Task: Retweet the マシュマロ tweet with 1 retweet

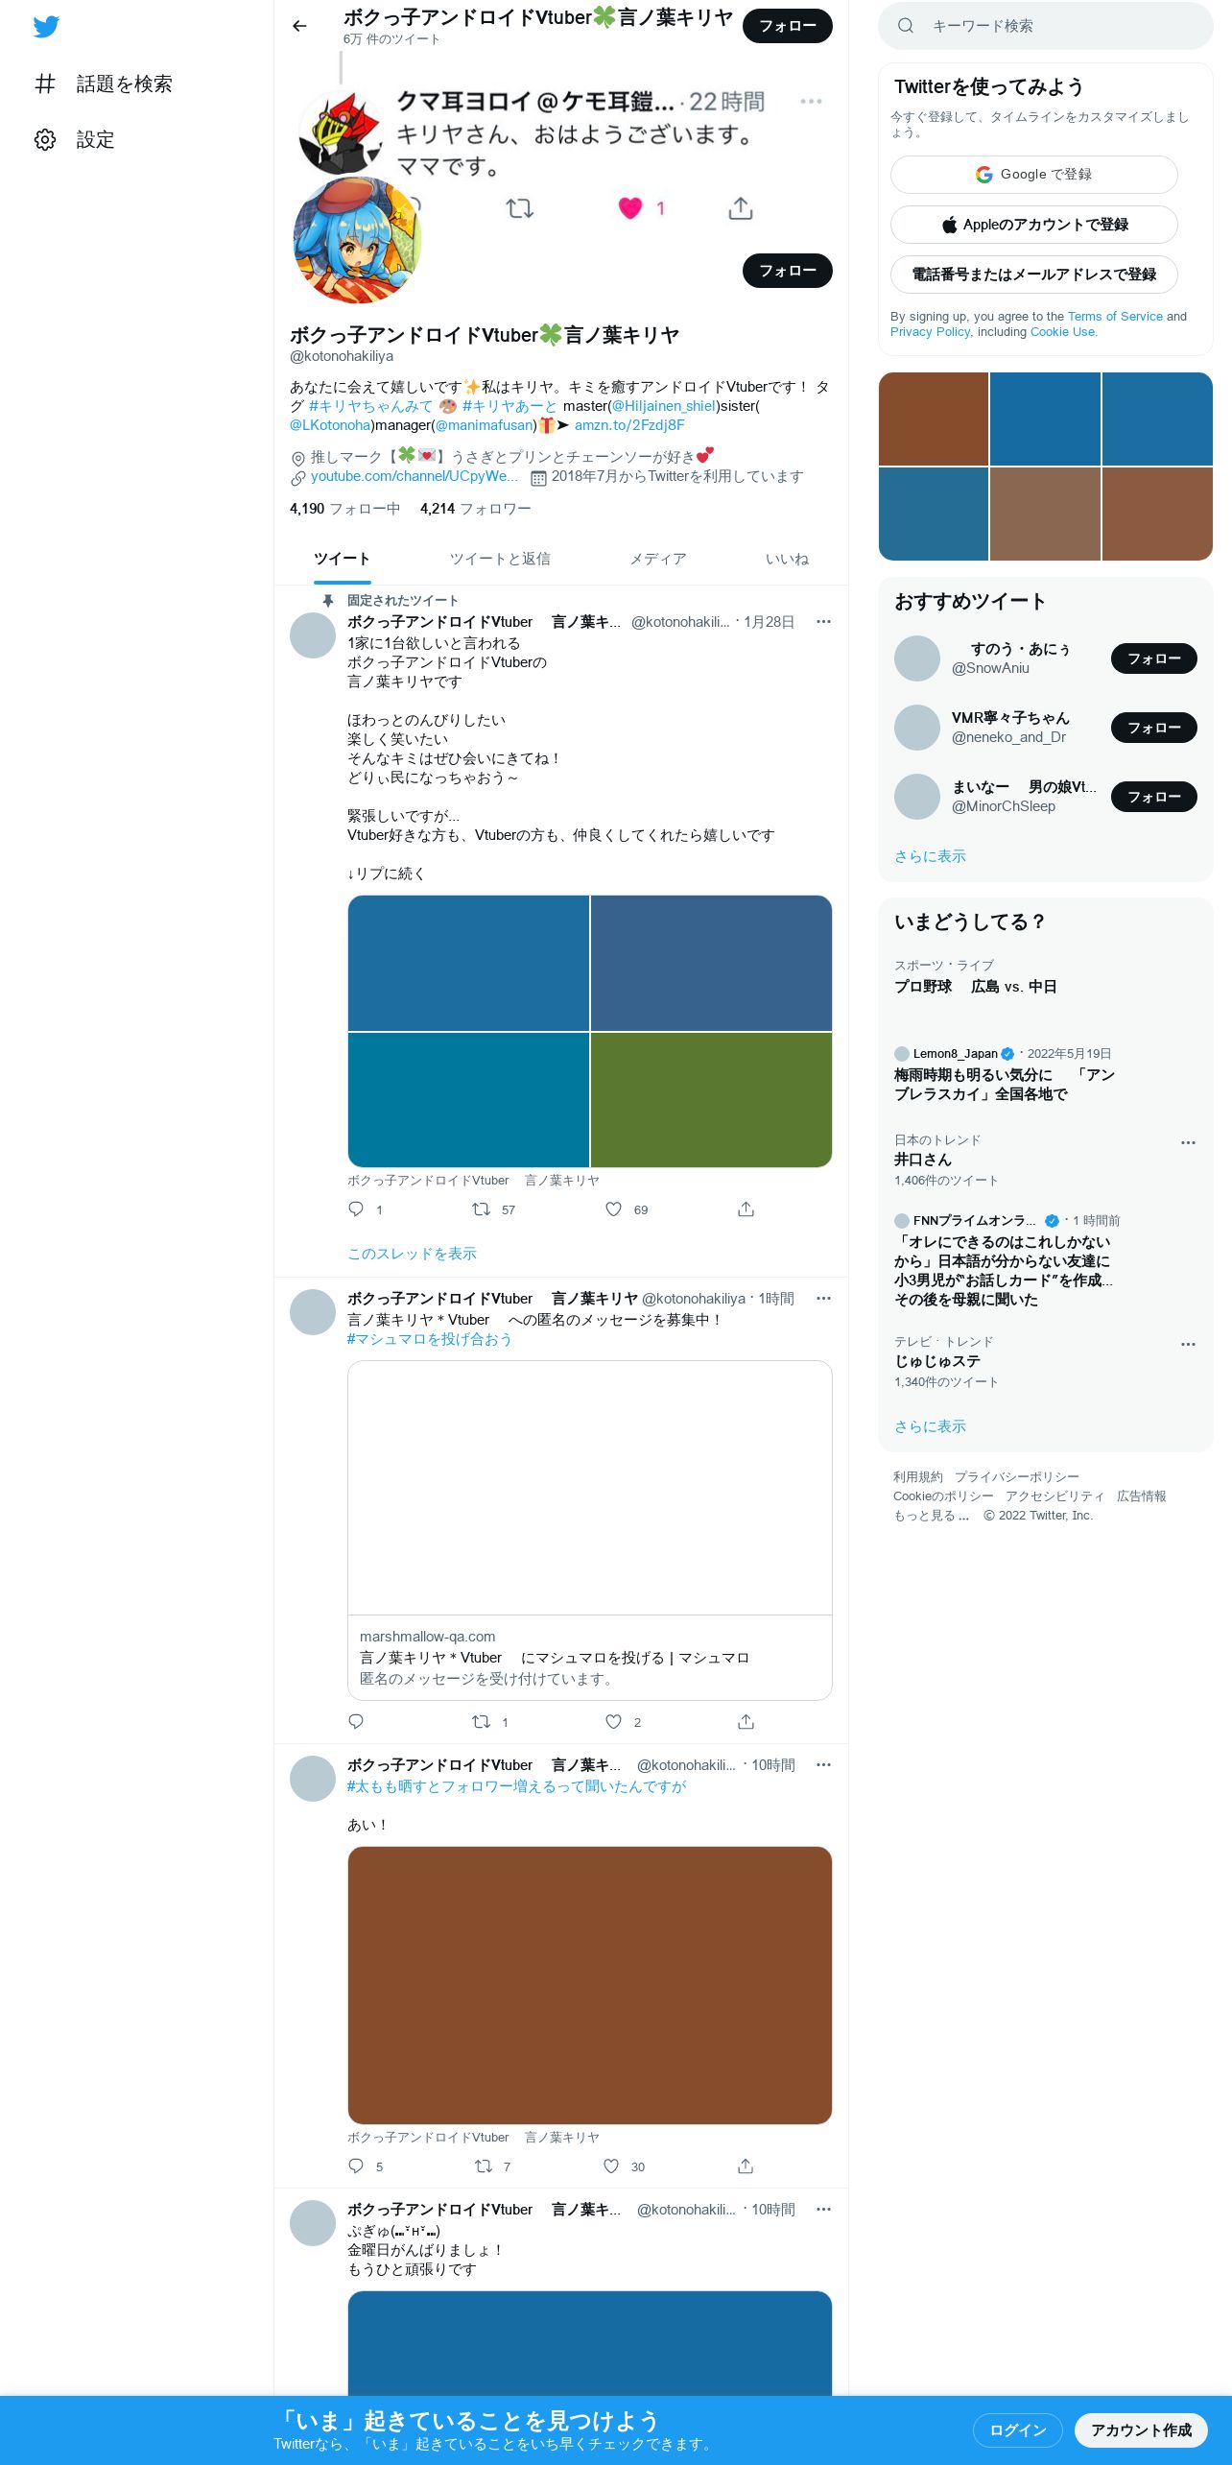Action: pos(482,1722)
